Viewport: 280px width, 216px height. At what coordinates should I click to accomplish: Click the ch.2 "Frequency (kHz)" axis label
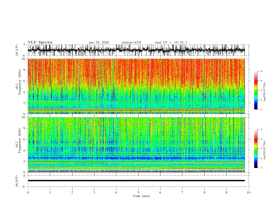20,140
